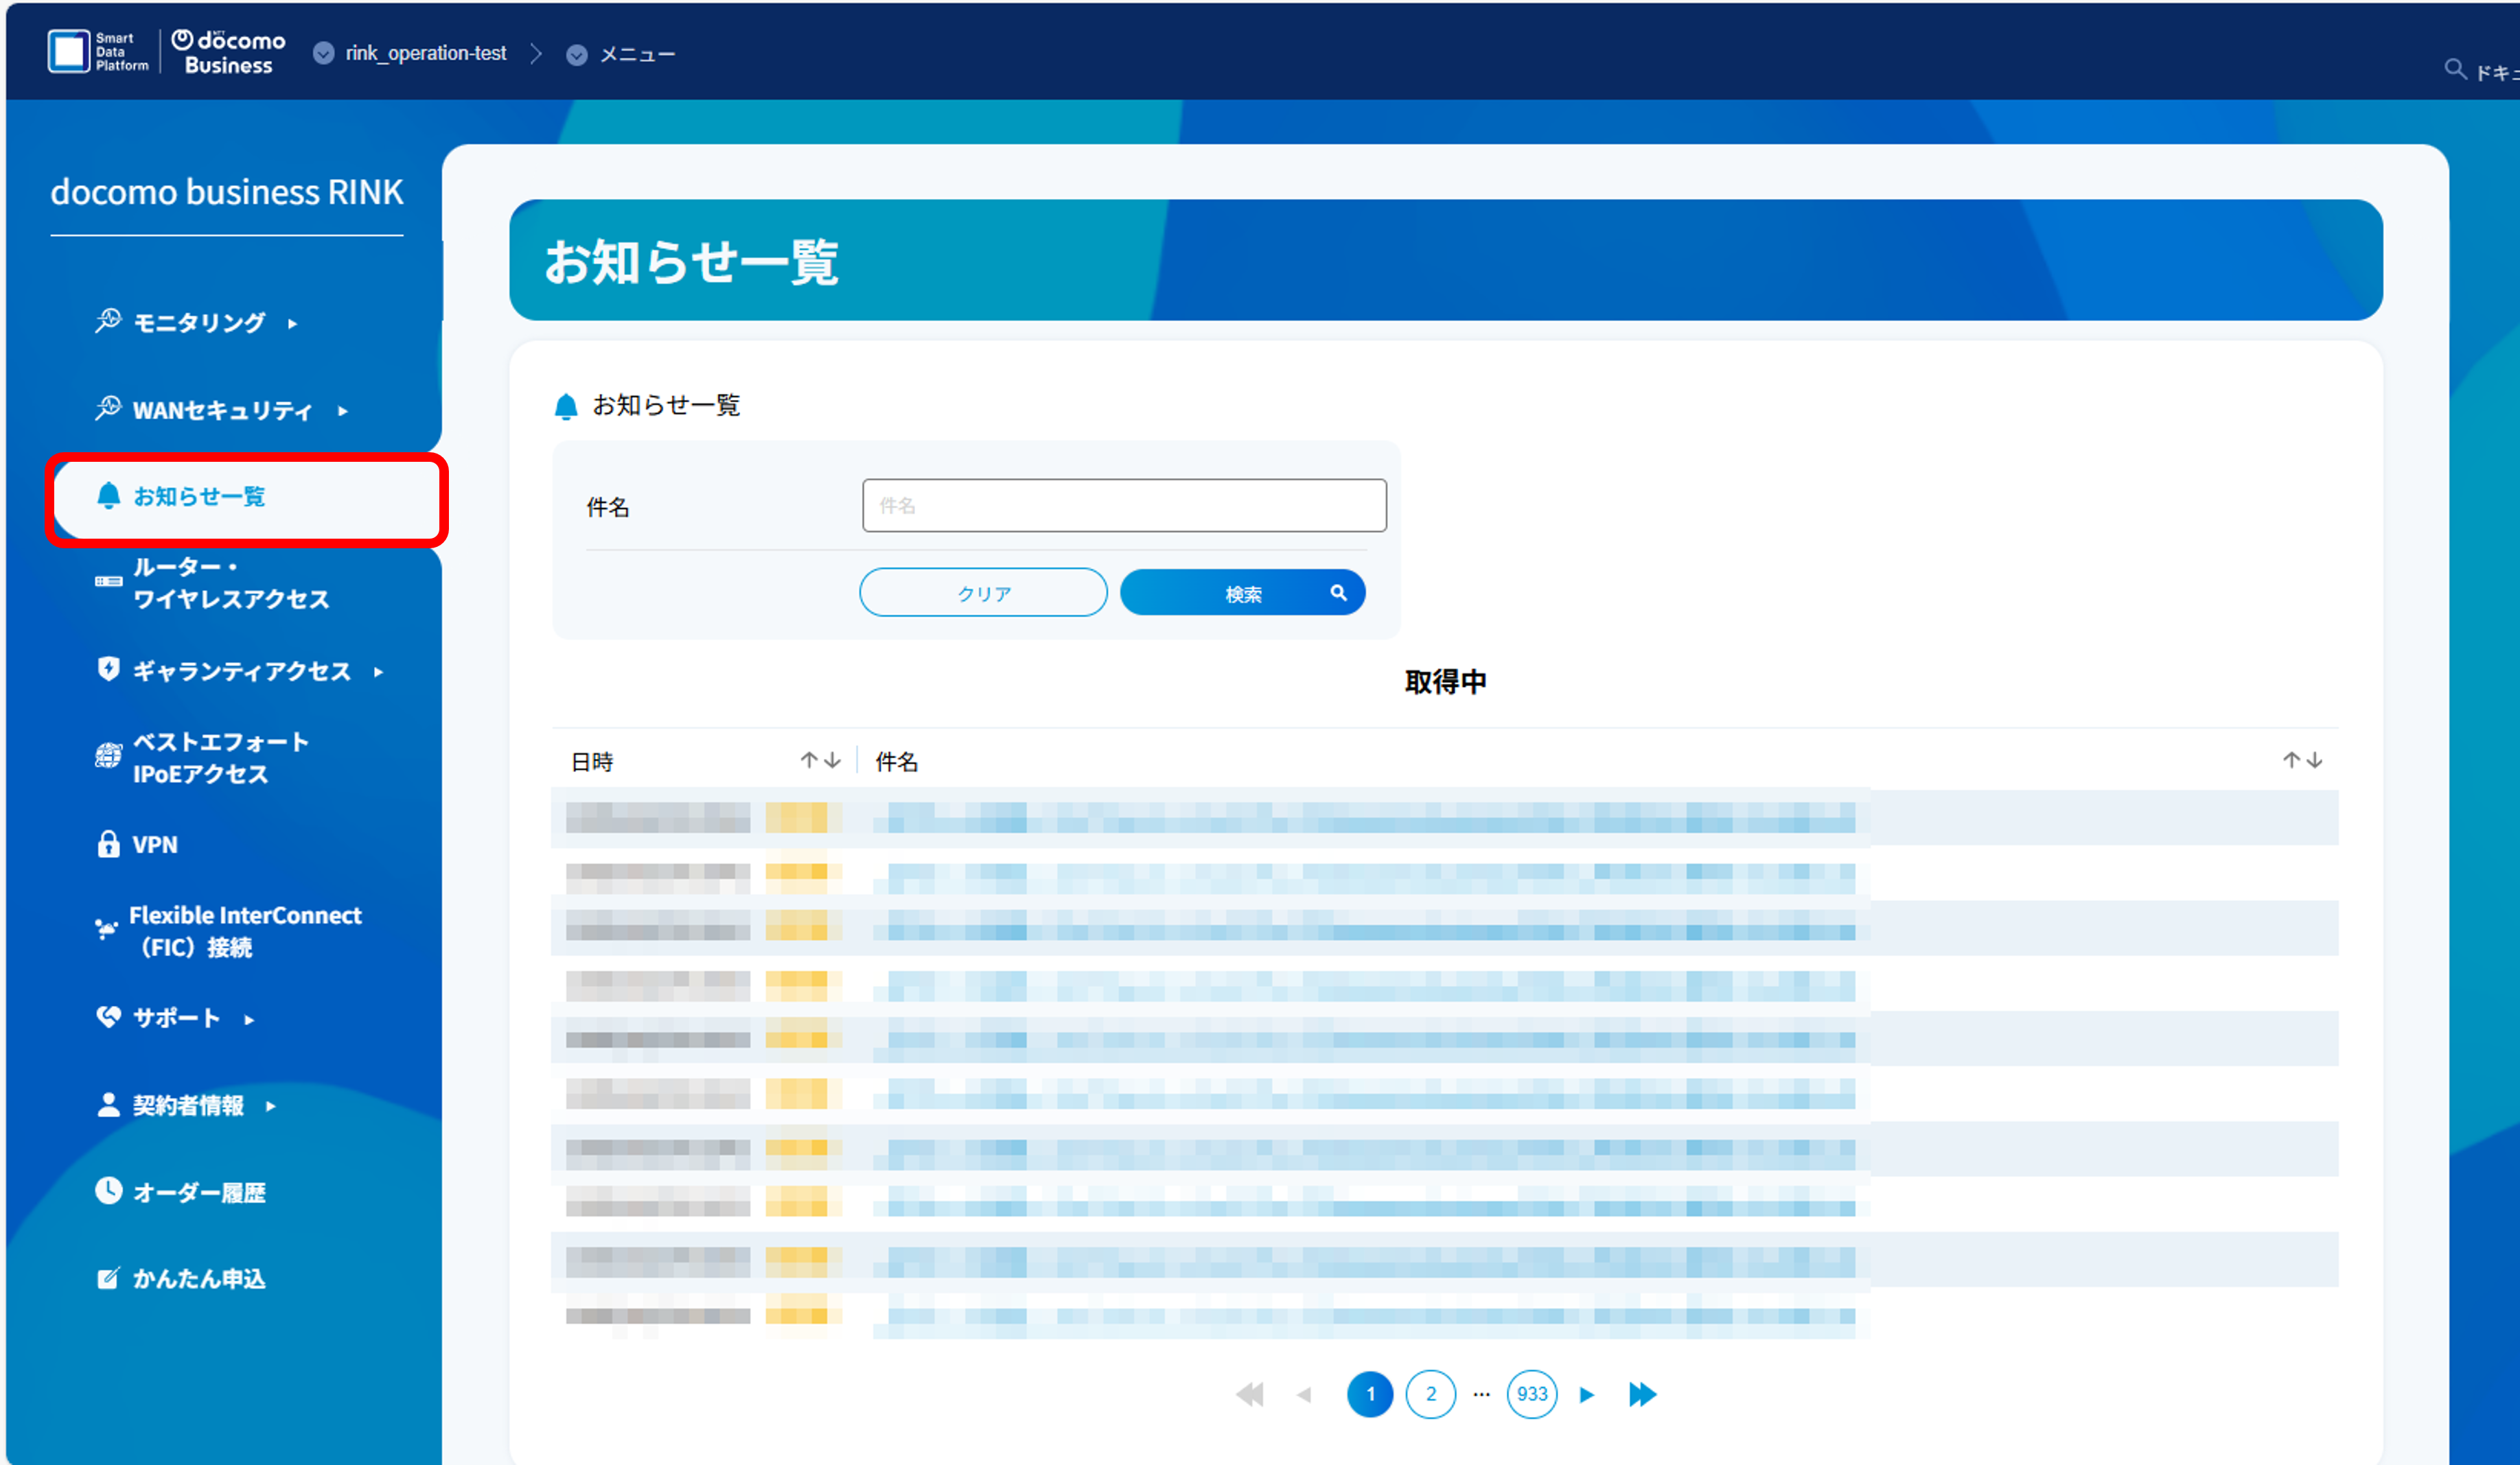
Task: Expand the 契約者情報 submenu
Action: [270, 1106]
